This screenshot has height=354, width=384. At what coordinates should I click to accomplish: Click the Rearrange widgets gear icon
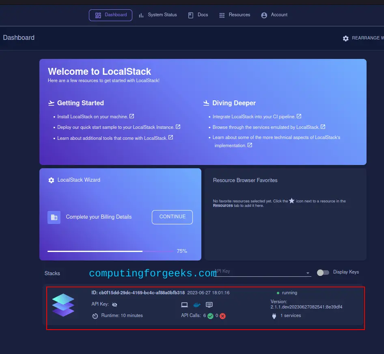tap(345, 38)
